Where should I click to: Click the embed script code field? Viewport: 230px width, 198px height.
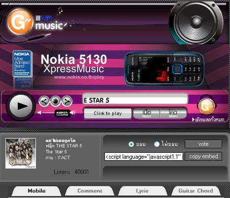pos(144,157)
